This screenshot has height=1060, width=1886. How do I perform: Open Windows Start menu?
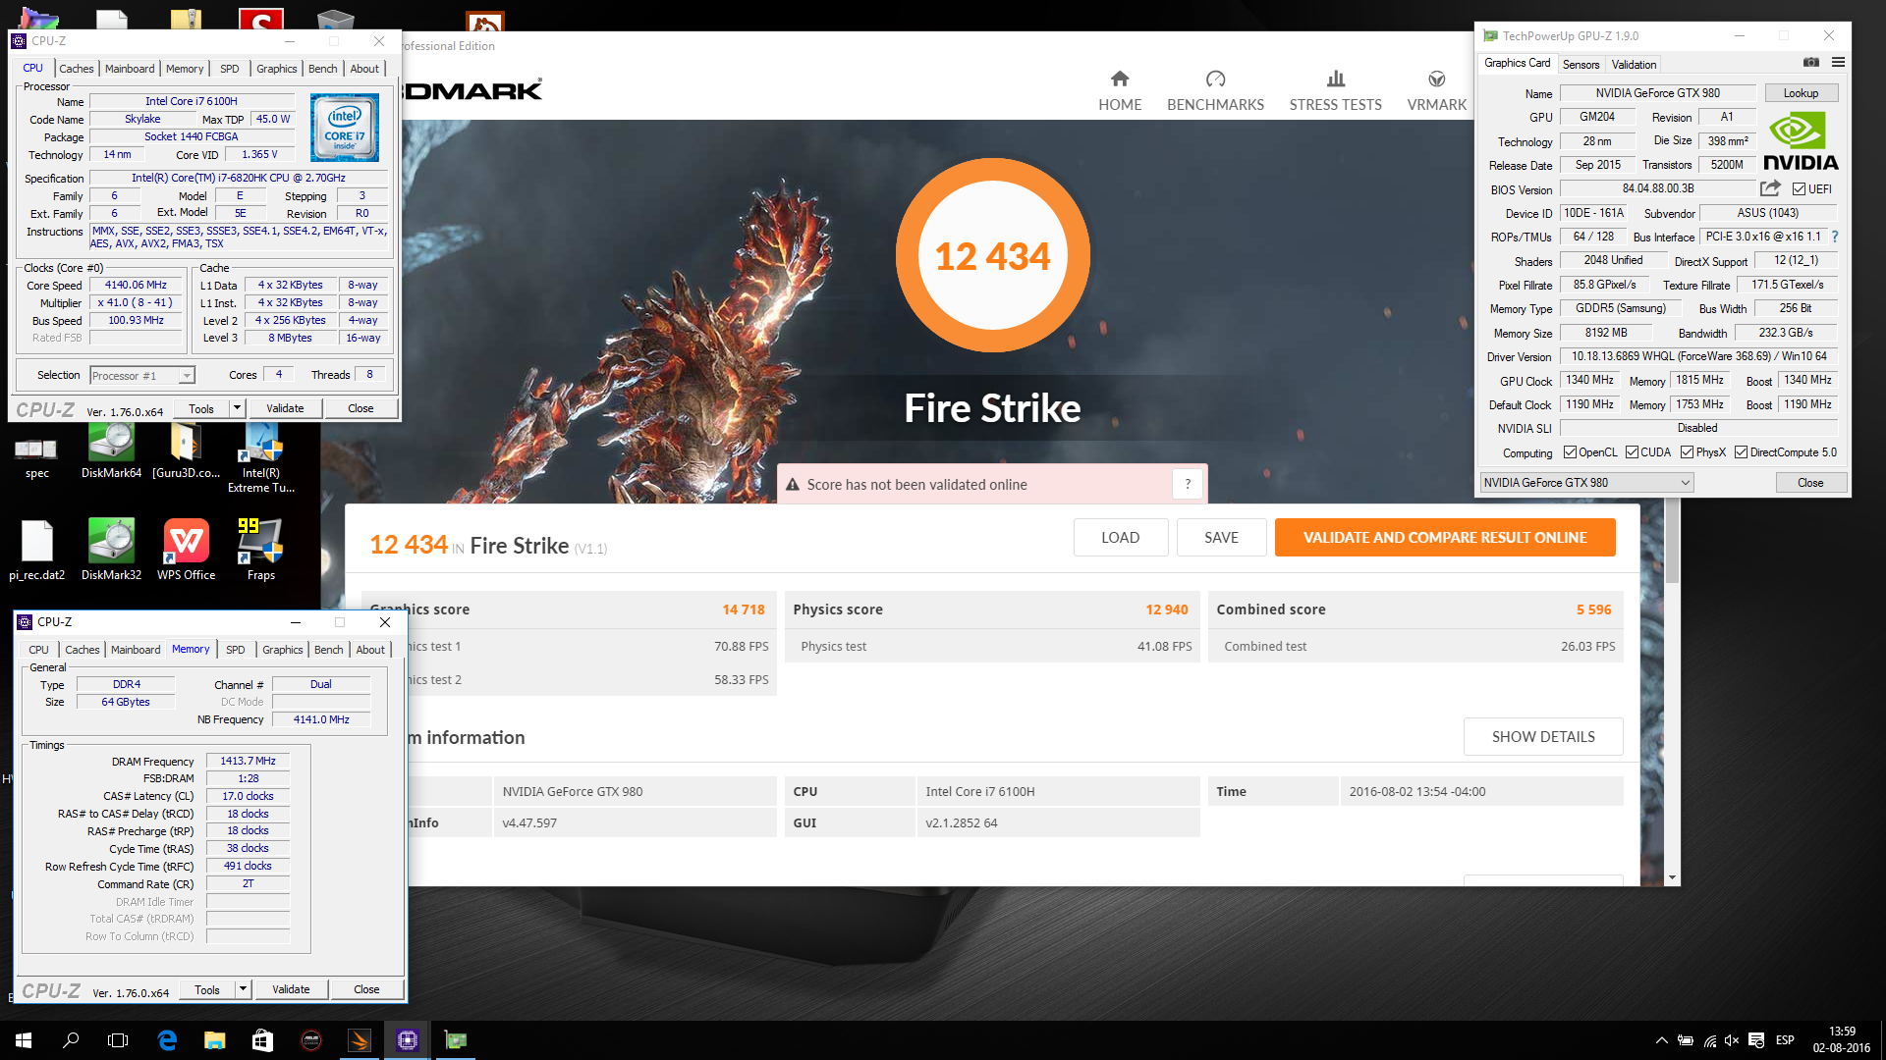24,1040
